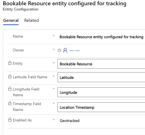Click the Owner field label
Viewport: 145px width, 135px height.
(x=18, y=50)
